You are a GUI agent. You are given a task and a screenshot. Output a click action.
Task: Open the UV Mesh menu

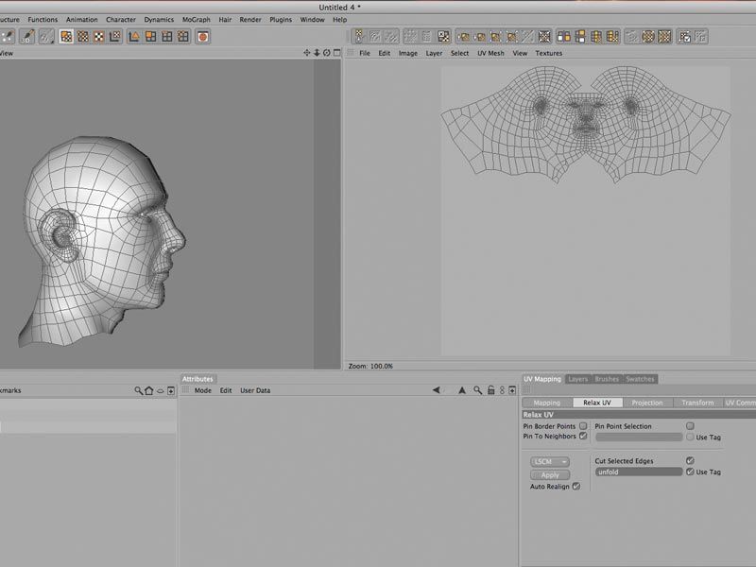(490, 54)
